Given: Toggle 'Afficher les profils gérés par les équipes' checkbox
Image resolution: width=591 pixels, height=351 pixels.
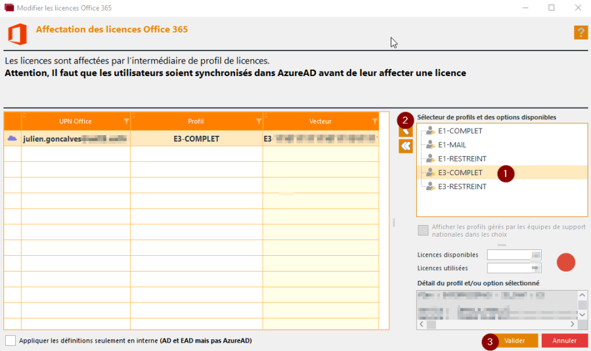Looking at the screenshot, I should pos(423,230).
